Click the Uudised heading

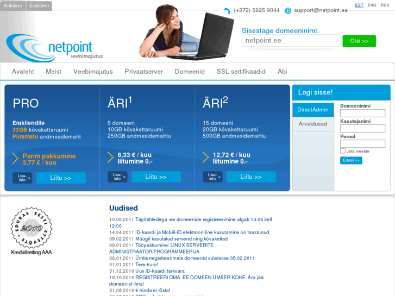(x=123, y=208)
